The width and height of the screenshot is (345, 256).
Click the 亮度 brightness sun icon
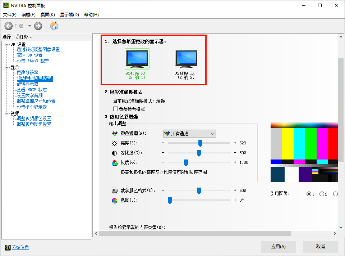(x=115, y=143)
